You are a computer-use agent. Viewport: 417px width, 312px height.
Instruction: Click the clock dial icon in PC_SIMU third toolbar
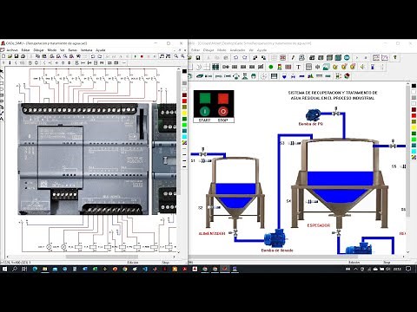pos(263,76)
